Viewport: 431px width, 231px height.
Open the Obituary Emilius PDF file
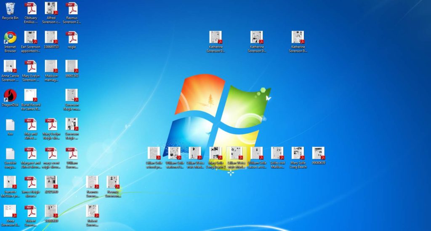click(31, 9)
